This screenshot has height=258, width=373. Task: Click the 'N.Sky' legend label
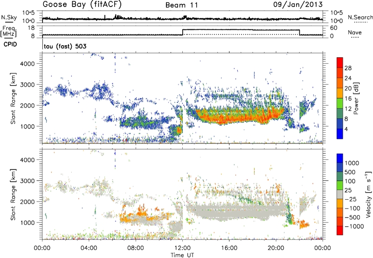(x=9, y=17)
